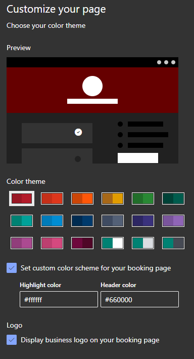Toggle Display business logo checkbox

pos(12,340)
